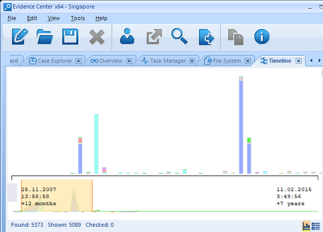The height and width of the screenshot is (232, 323).
Task: Open the Edit menu
Action: tap(32, 18)
